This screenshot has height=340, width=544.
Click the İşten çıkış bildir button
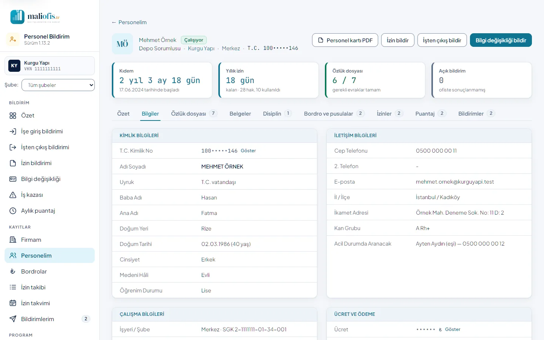(x=442, y=40)
